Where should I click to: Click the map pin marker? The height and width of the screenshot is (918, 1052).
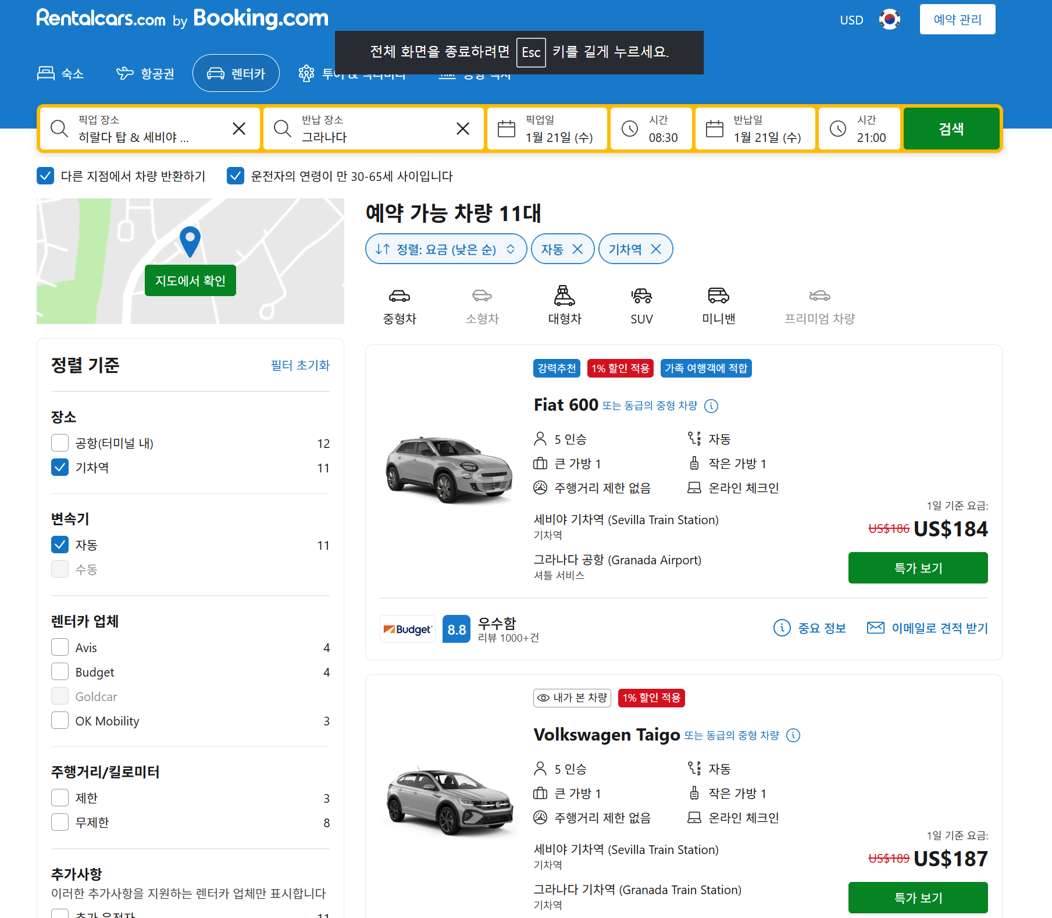tap(190, 241)
